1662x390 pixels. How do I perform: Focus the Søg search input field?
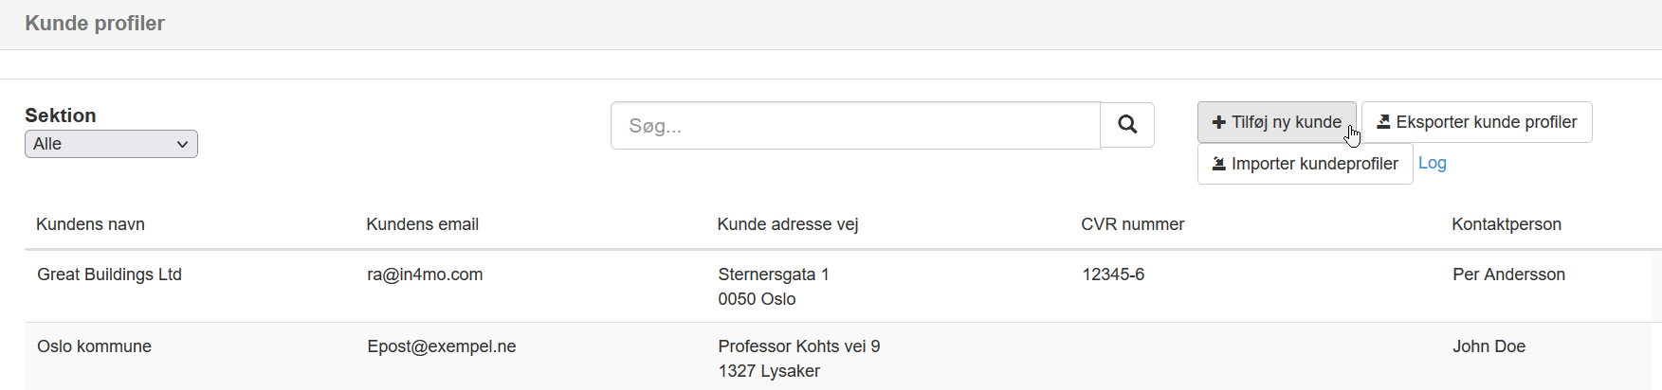point(855,126)
